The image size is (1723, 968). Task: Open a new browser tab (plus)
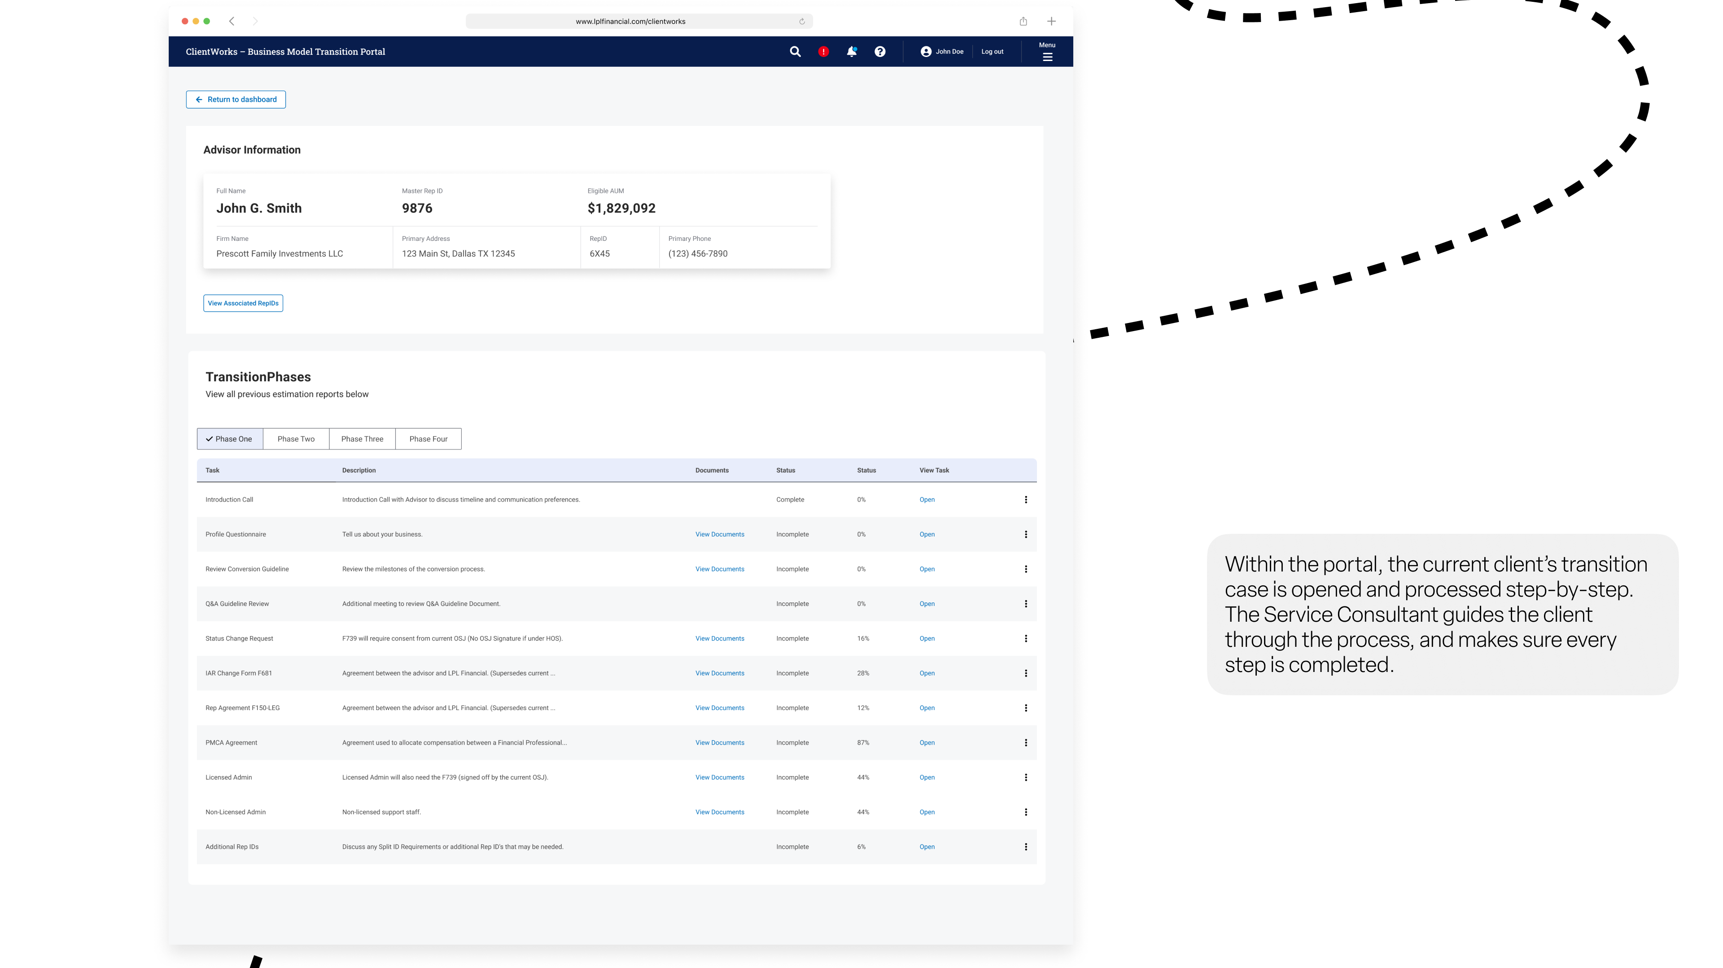tap(1051, 22)
